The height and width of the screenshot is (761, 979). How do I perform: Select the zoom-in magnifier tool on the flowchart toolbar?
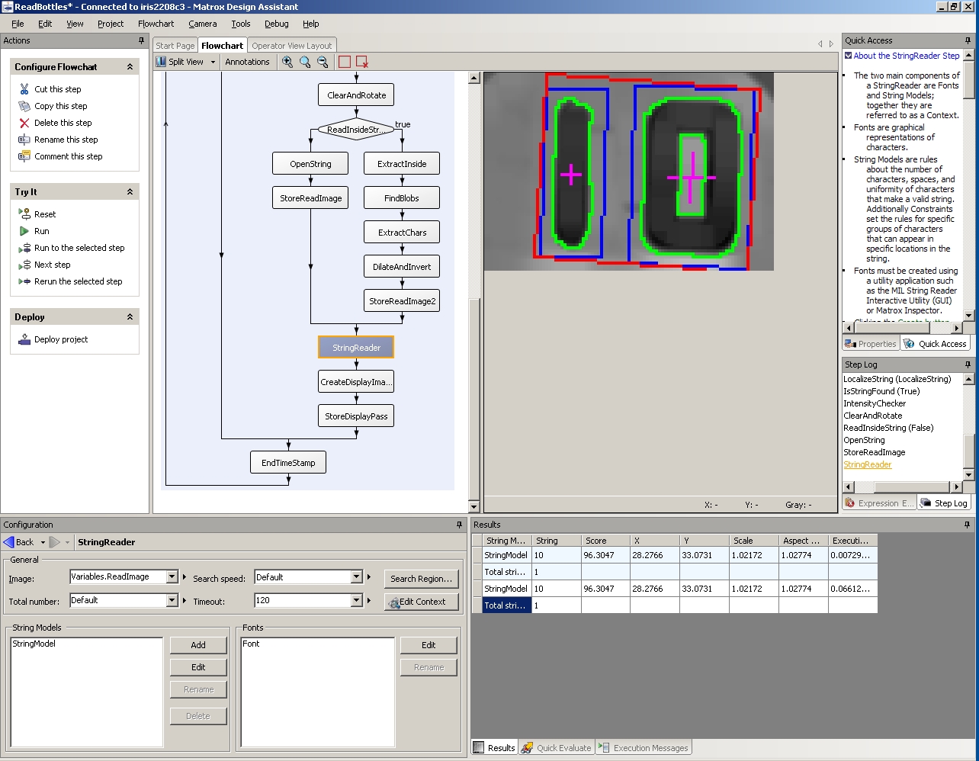click(287, 62)
